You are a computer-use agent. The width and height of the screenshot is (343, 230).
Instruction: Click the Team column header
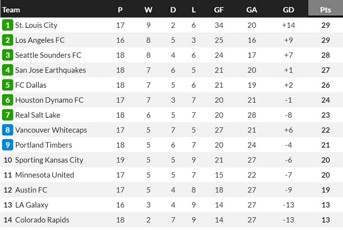click(x=11, y=10)
